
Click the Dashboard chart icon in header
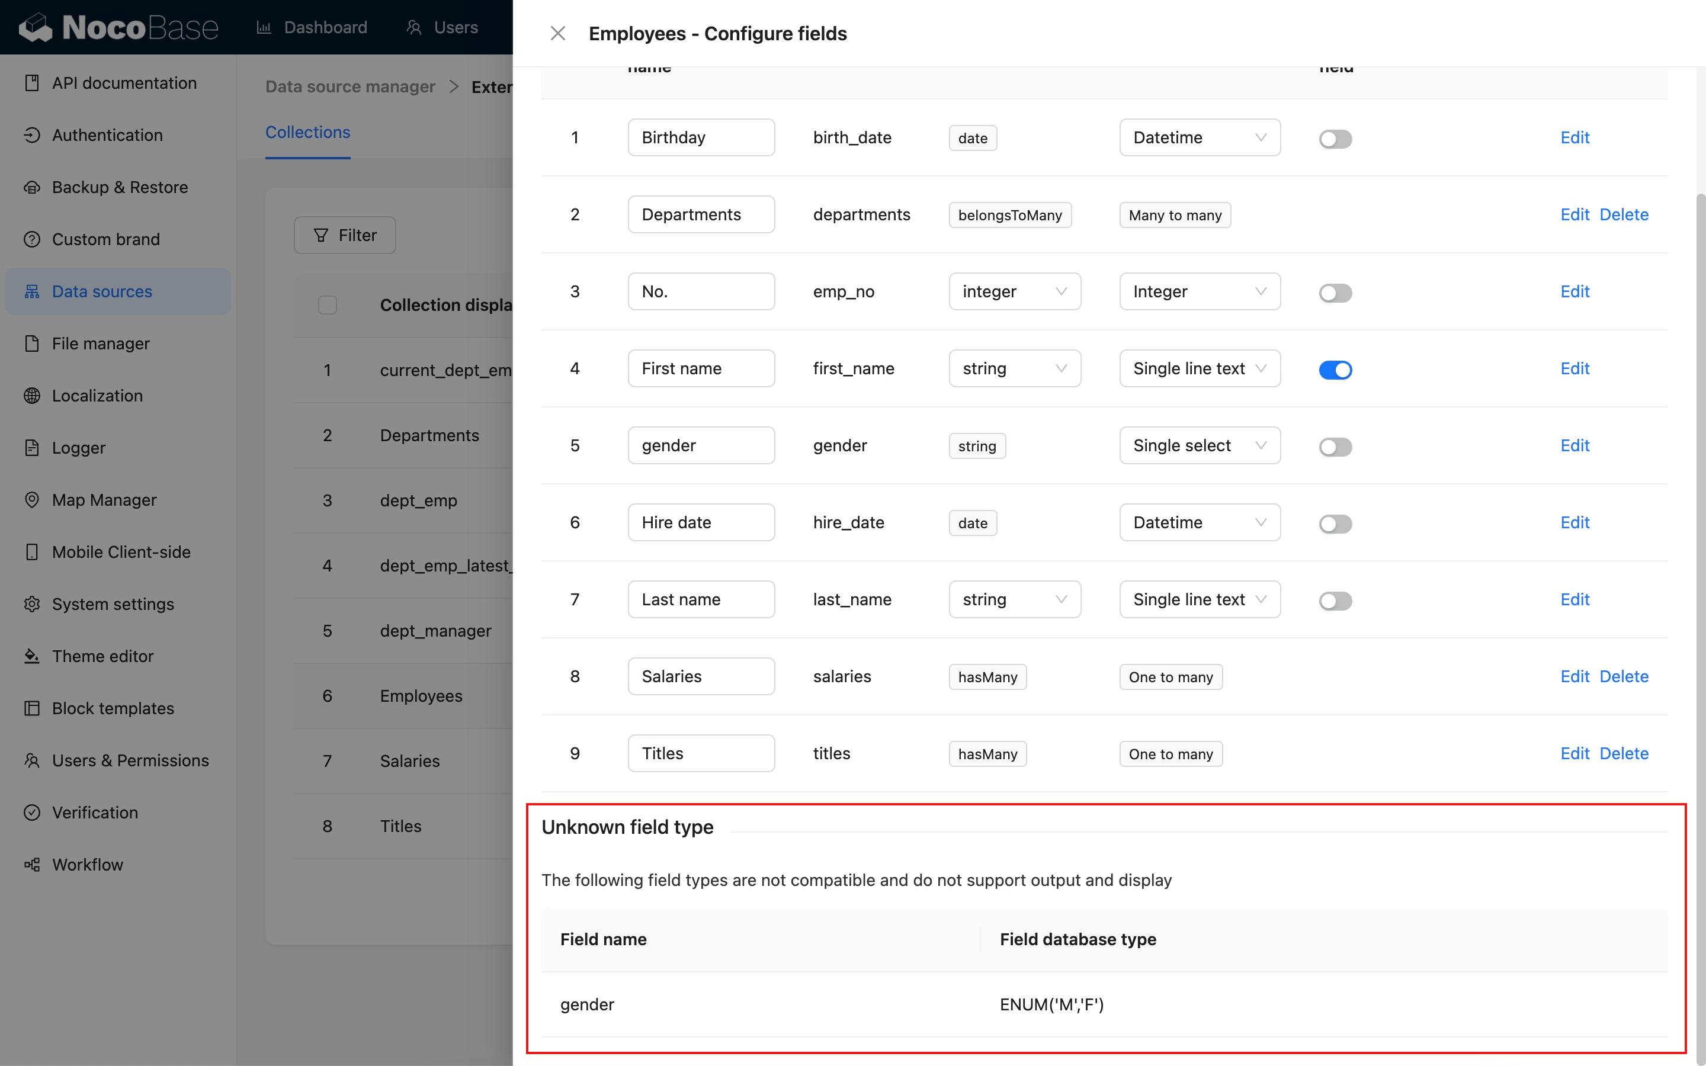(264, 27)
